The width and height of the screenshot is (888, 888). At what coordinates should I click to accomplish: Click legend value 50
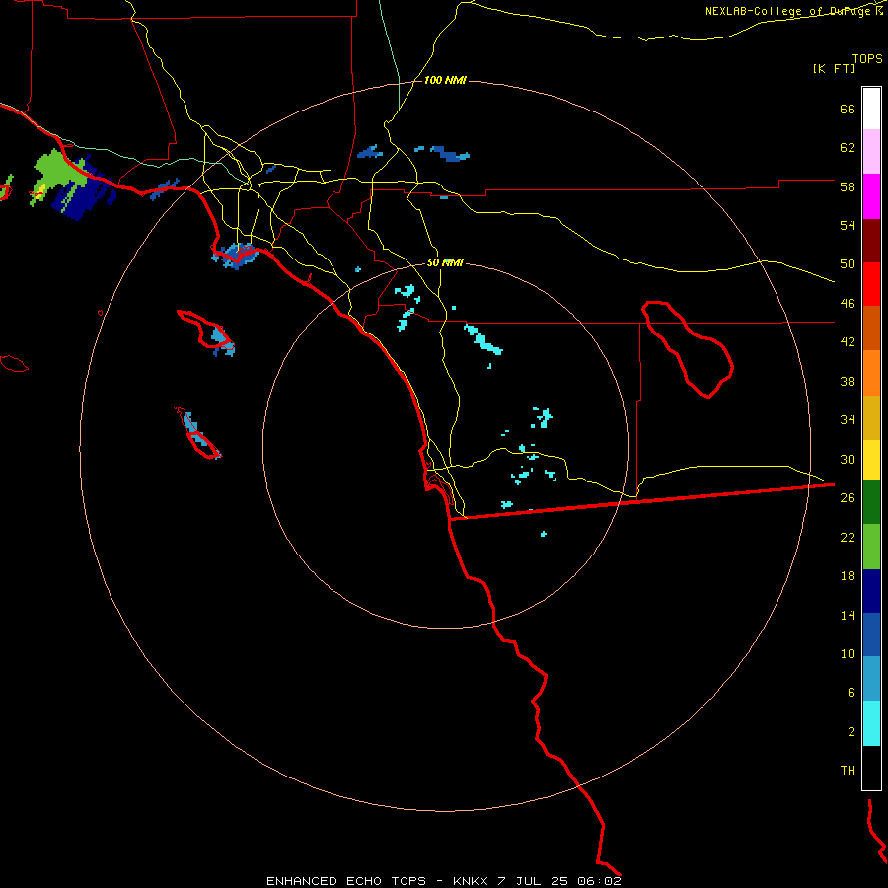click(848, 264)
